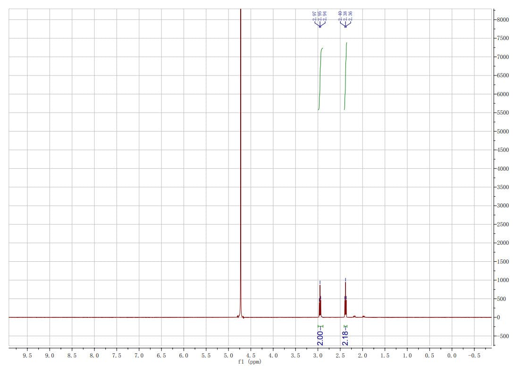Click the triplet peak near 2.95 ppm

tap(320, 301)
